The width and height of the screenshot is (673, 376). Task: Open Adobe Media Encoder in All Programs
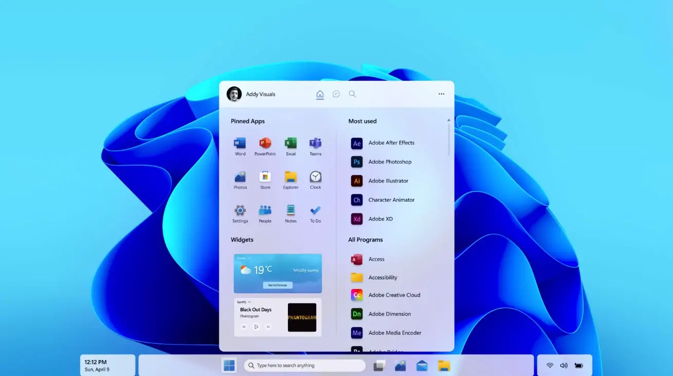pyautogui.click(x=386, y=333)
